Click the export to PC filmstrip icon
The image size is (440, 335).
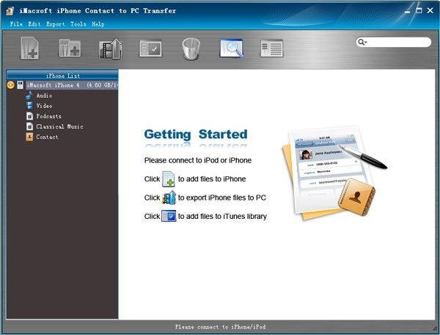point(111,49)
